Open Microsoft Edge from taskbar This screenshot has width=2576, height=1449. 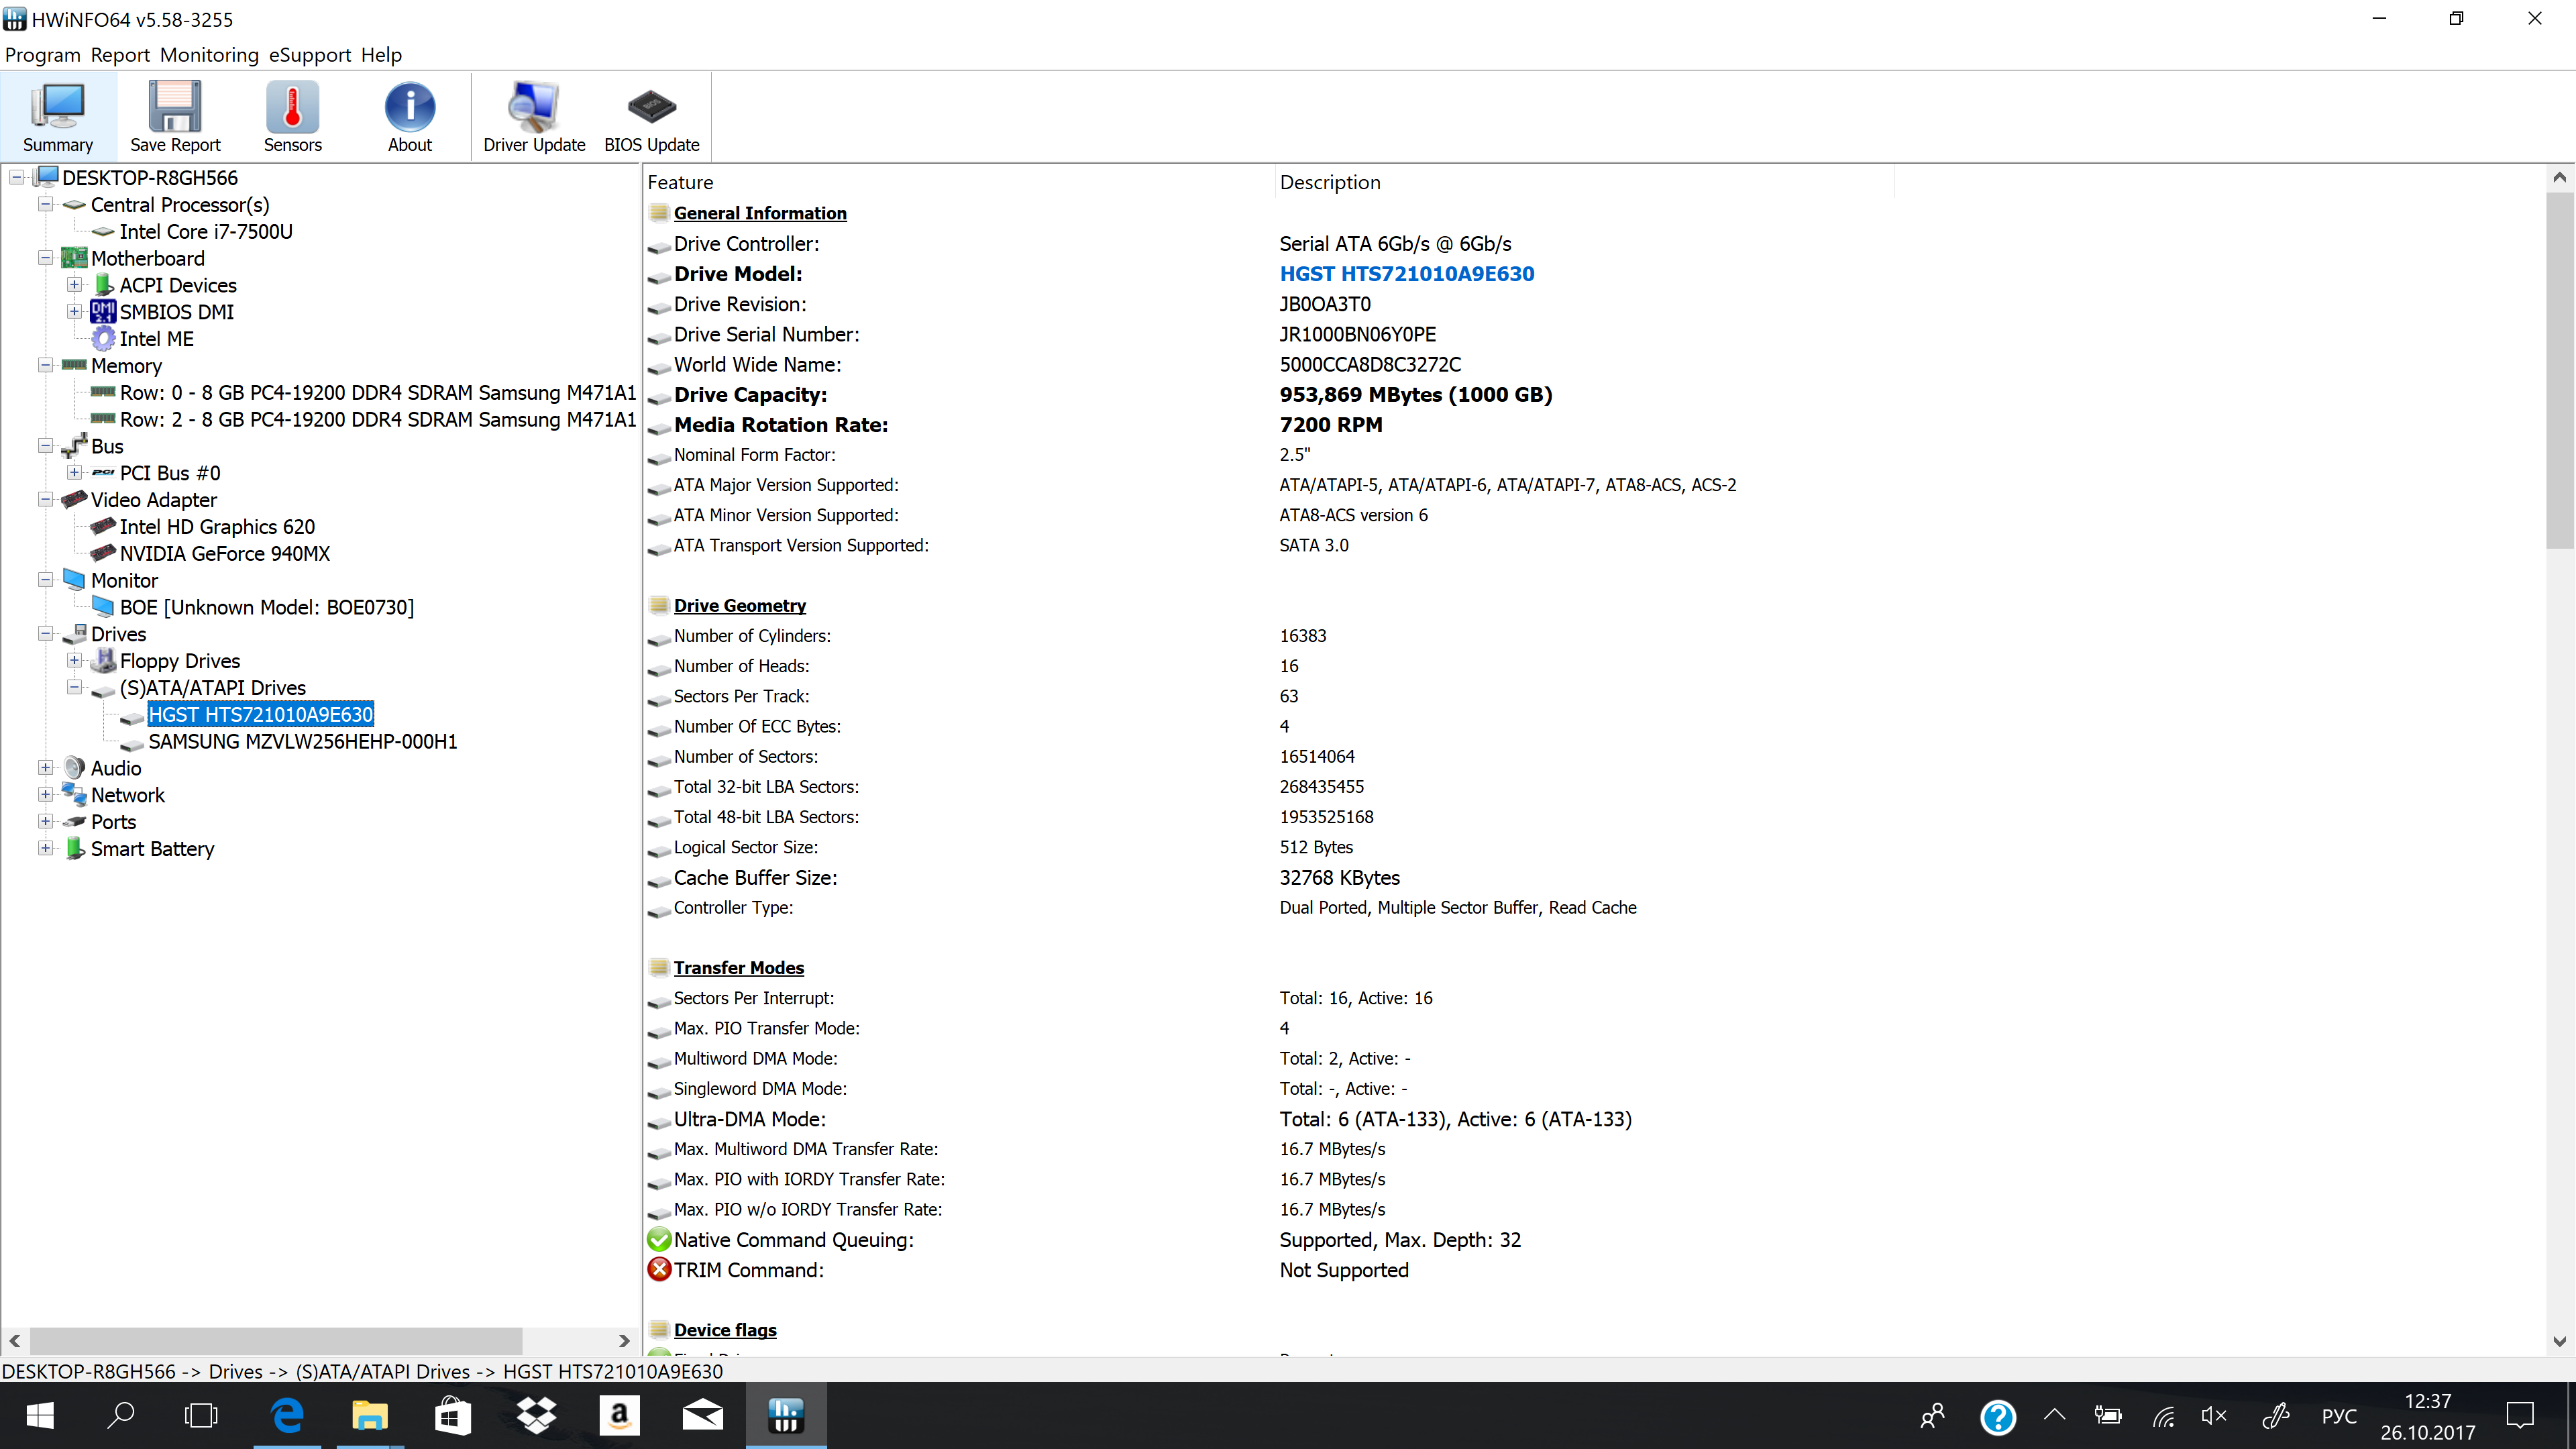point(288,1415)
